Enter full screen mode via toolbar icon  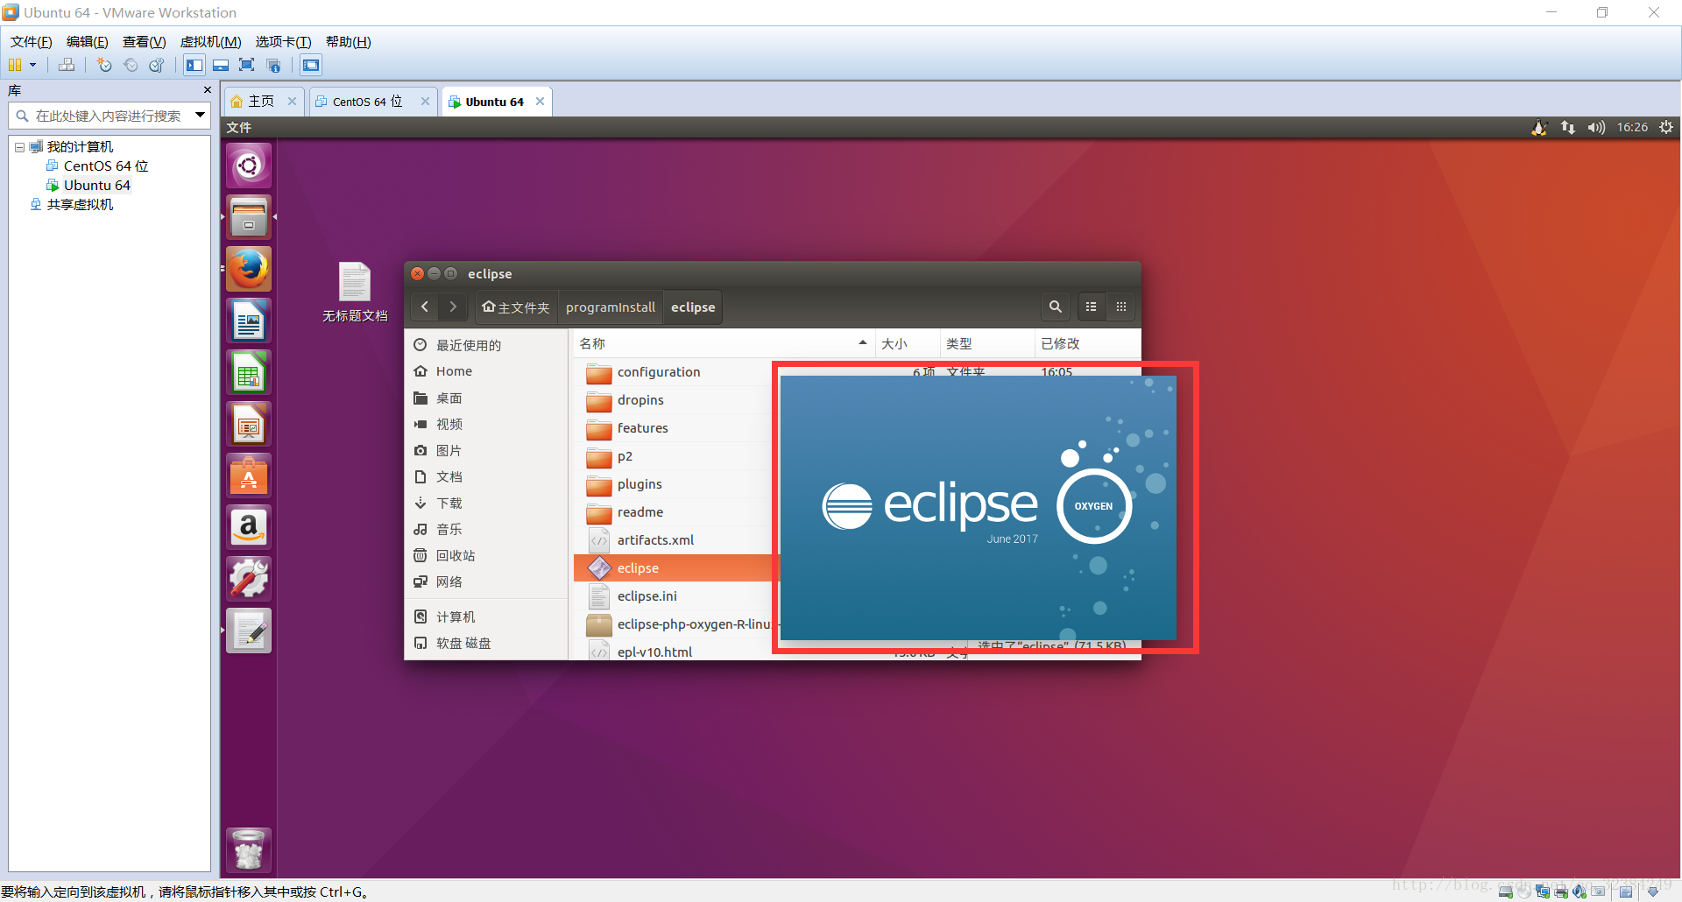click(x=247, y=65)
